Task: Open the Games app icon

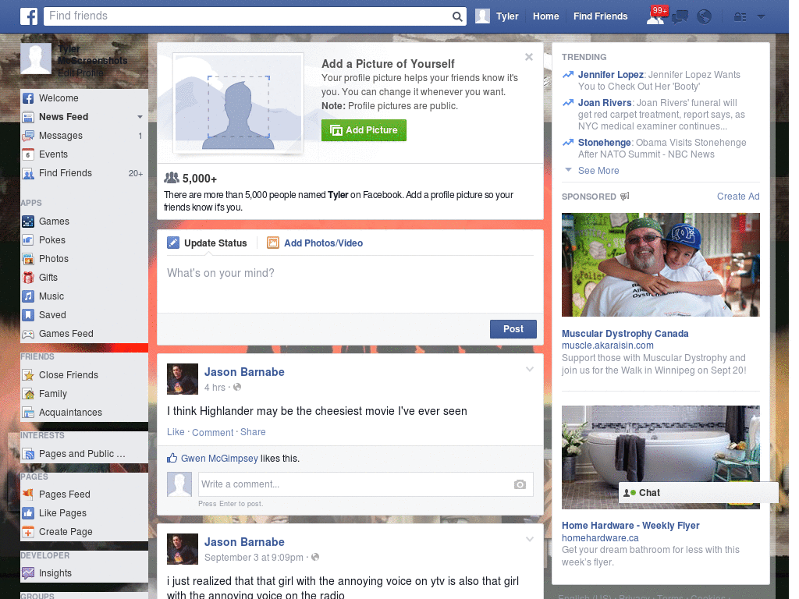Action: point(28,222)
